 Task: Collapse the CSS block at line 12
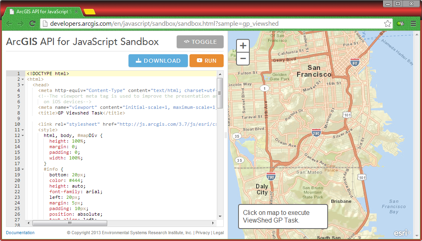(x=22, y=136)
